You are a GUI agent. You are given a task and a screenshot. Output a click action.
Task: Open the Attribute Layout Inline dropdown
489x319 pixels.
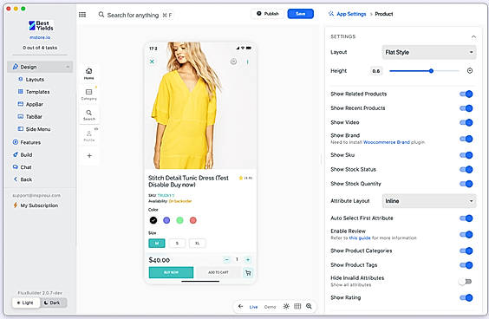click(x=429, y=201)
